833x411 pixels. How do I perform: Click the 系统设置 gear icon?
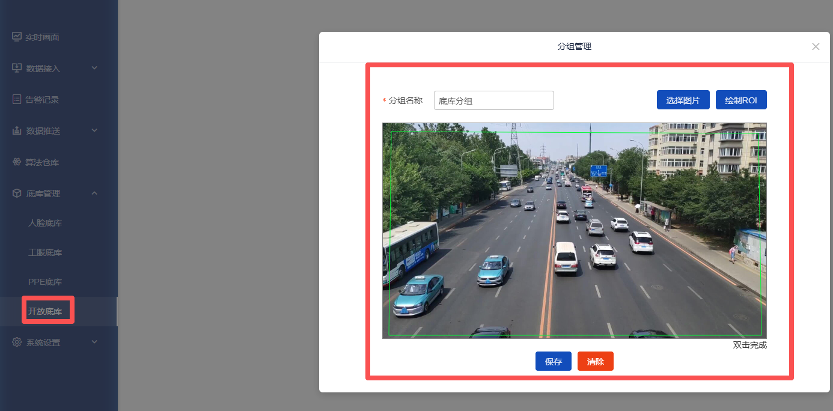coord(17,342)
